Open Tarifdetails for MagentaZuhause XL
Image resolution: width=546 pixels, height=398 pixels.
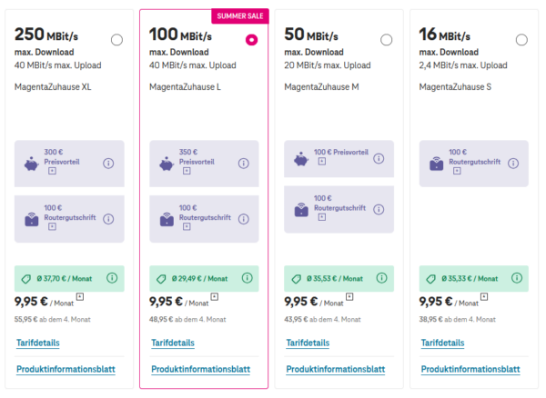tap(38, 343)
